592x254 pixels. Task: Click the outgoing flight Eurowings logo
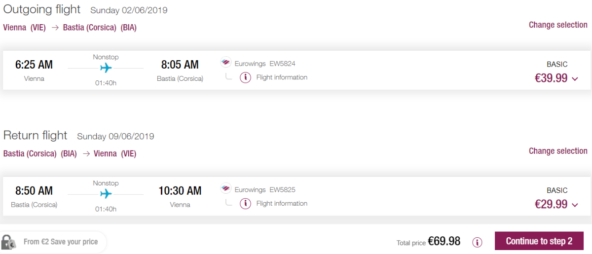[x=225, y=63]
